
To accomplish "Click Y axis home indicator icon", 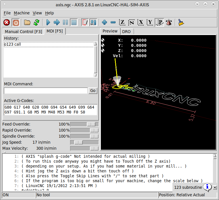I will tap(103, 45).
